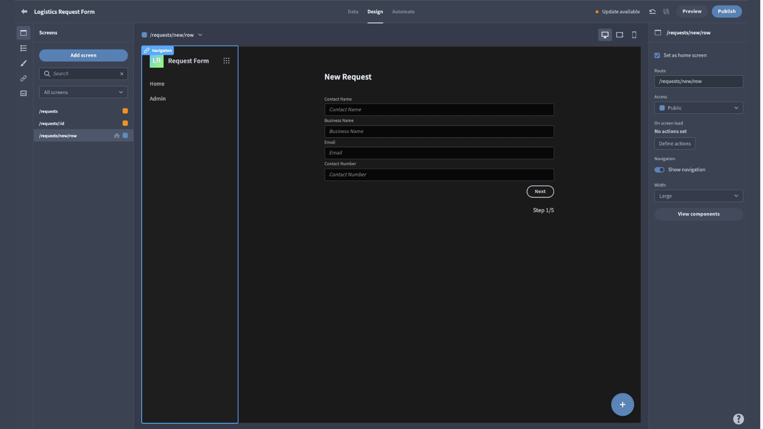Open the Navigation link icon in sidebar
Image resolution: width=763 pixels, height=429 pixels.
23,78
